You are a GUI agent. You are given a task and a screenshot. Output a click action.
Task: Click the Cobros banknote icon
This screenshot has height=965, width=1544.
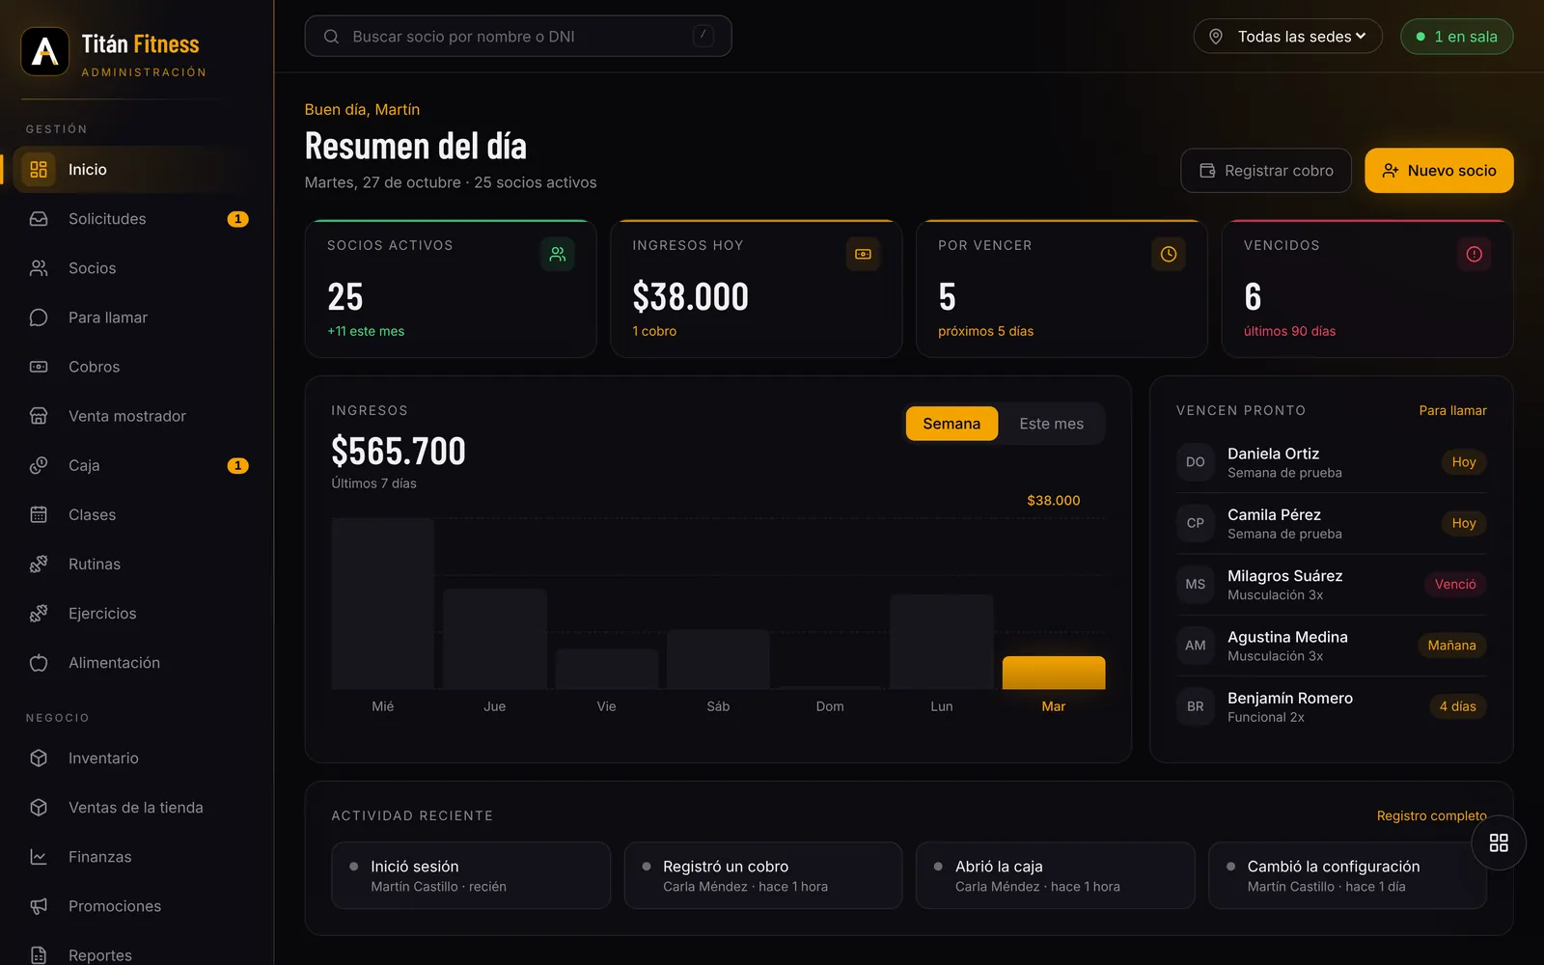tap(39, 367)
